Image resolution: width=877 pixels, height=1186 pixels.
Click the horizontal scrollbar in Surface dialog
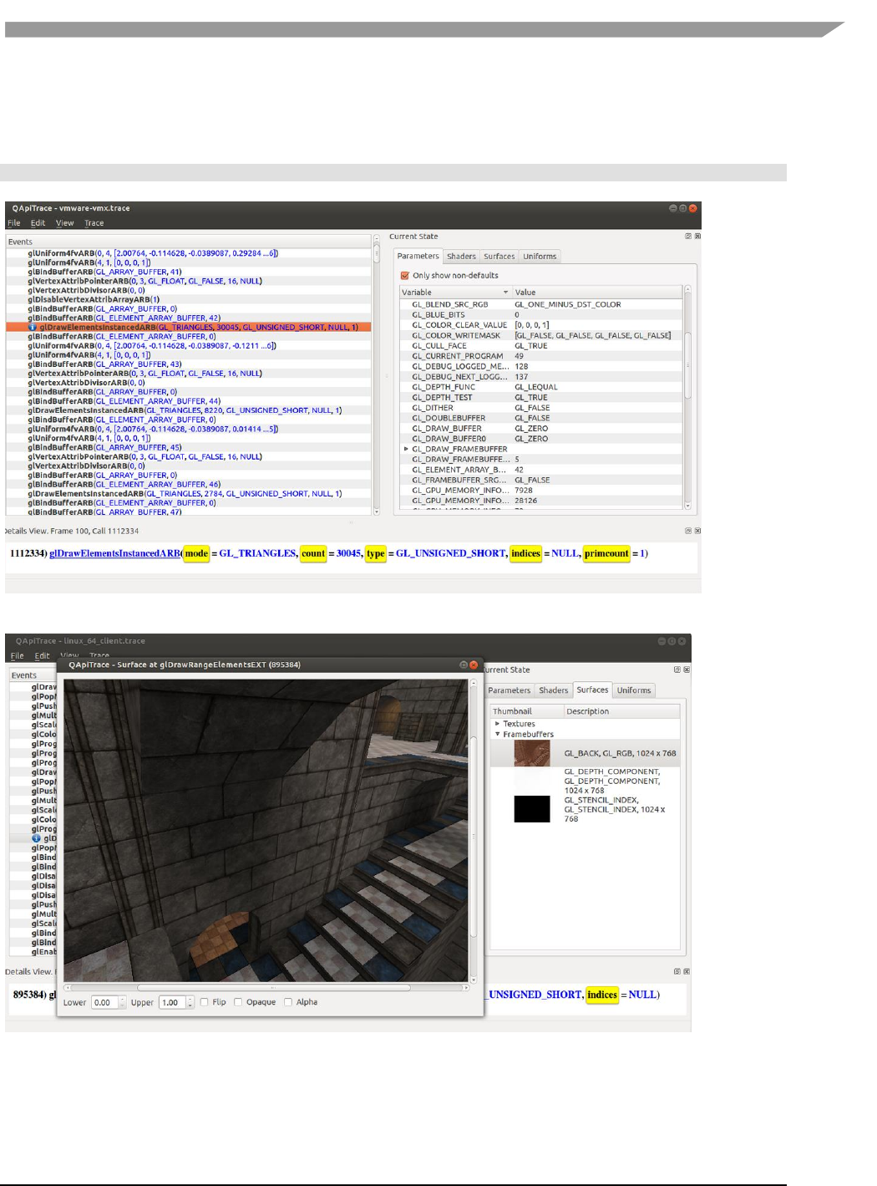coord(267,988)
